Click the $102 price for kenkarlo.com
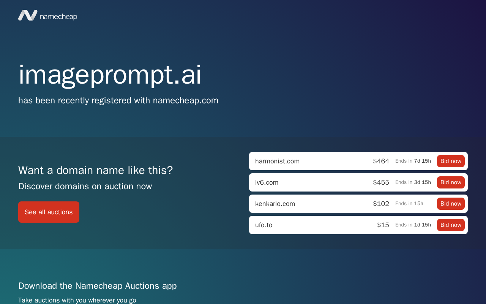 pyautogui.click(x=381, y=204)
